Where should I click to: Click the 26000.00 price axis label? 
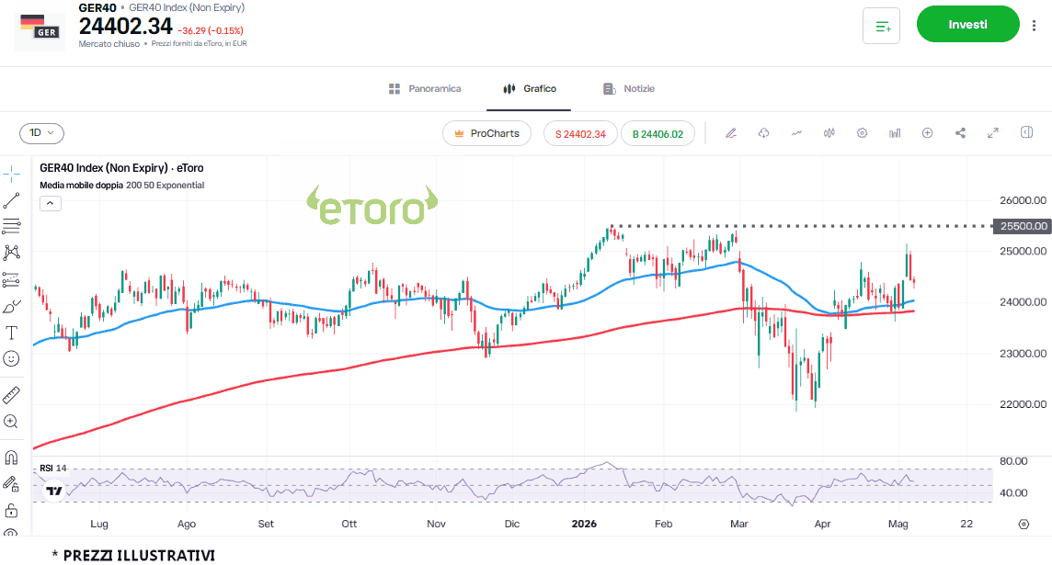[x=1023, y=200]
